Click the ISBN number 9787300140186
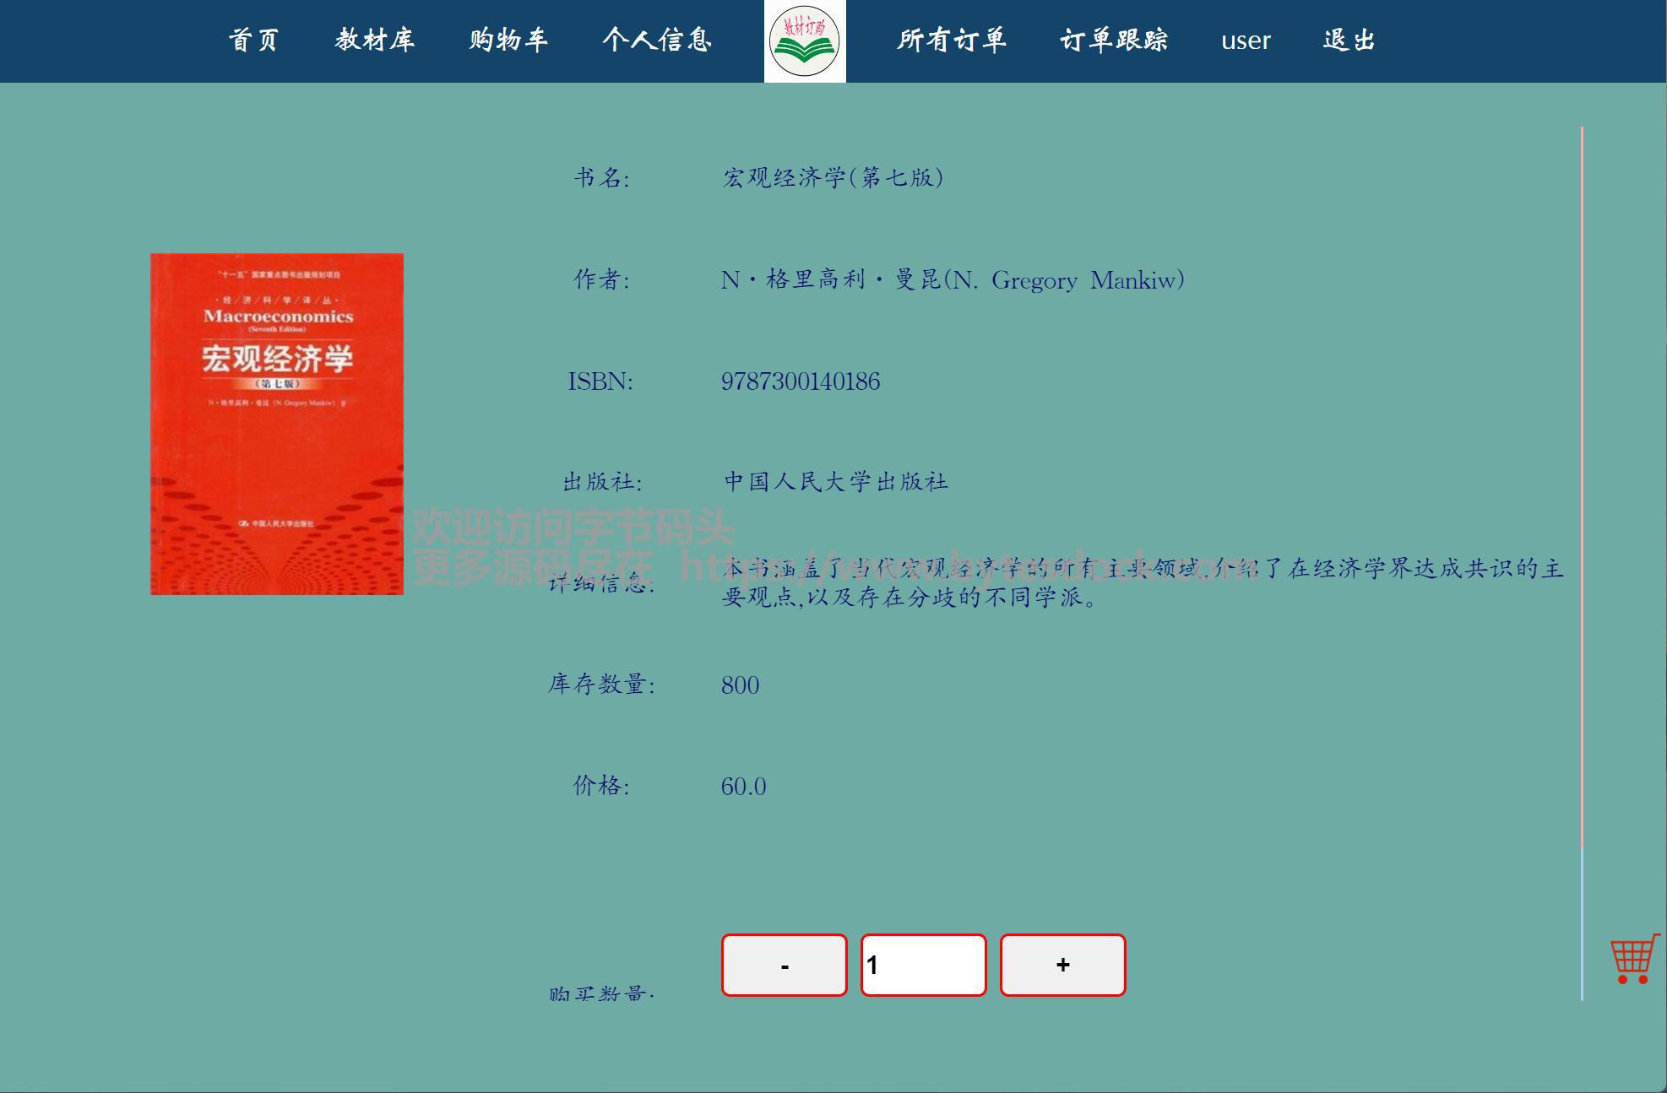 pos(800,381)
